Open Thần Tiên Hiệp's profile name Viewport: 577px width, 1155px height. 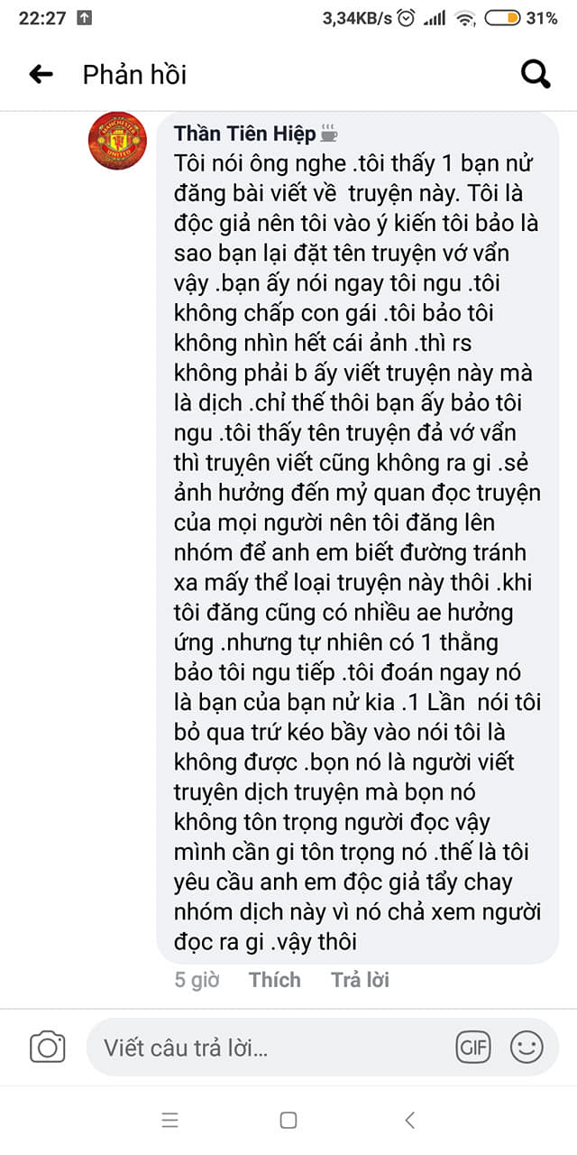tap(244, 134)
